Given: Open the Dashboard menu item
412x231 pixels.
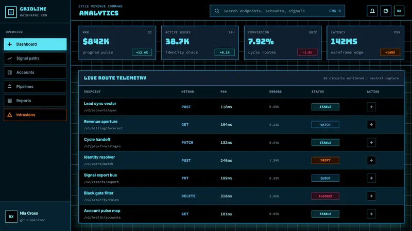Looking at the screenshot, I should click(35, 44).
